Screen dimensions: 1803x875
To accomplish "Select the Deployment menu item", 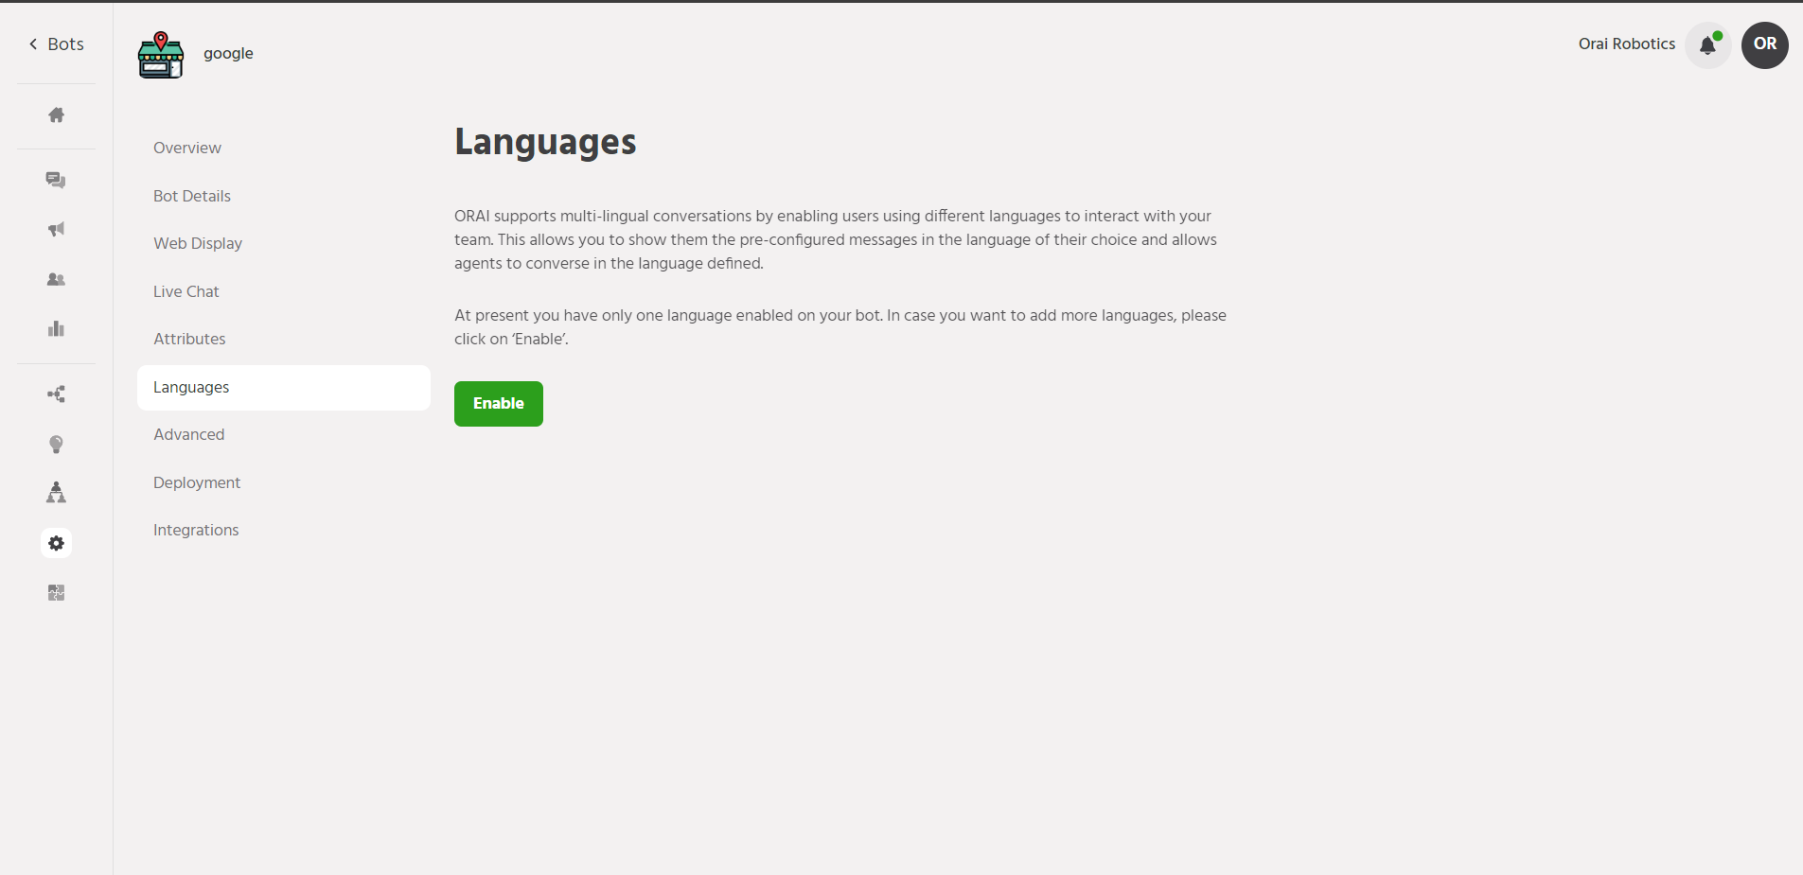I will click(197, 482).
